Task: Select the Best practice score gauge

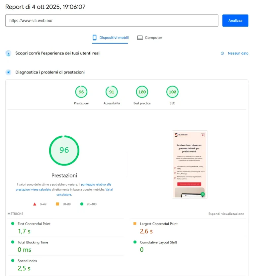Action: [x=142, y=92]
